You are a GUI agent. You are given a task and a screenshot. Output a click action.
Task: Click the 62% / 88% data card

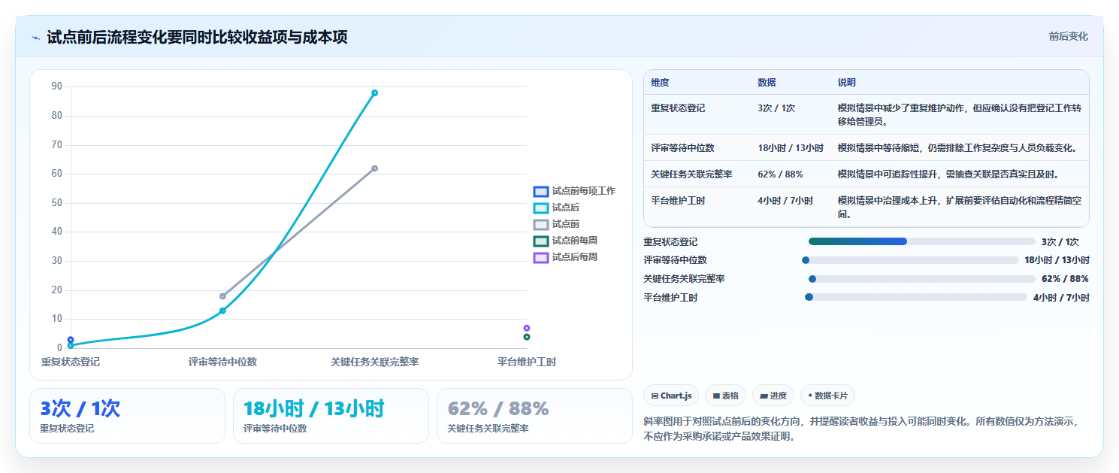coord(534,416)
